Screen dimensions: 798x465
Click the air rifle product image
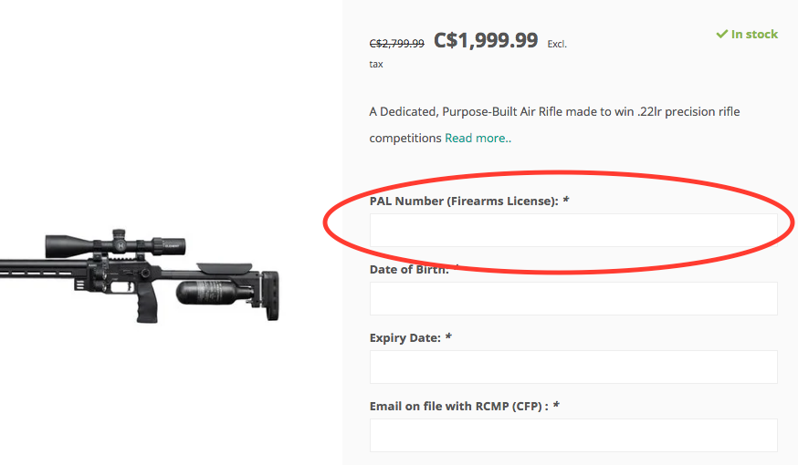click(x=140, y=276)
